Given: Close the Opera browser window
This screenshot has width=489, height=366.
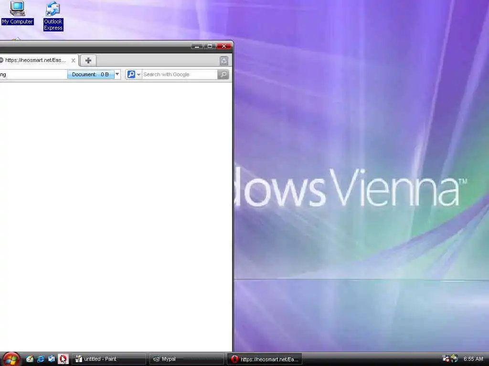Looking at the screenshot, I should tap(224, 46).
